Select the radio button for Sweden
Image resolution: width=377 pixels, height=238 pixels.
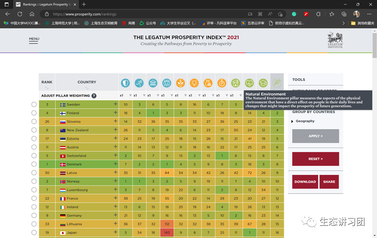(x=34, y=104)
